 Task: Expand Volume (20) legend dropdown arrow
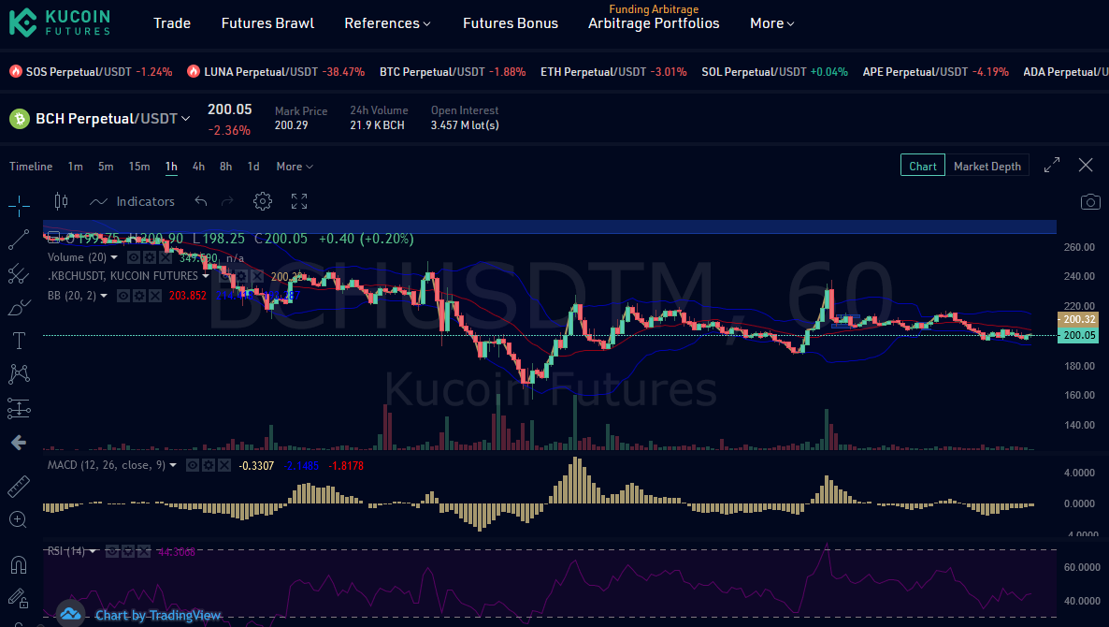pyautogui.click(x=114, y=257)
